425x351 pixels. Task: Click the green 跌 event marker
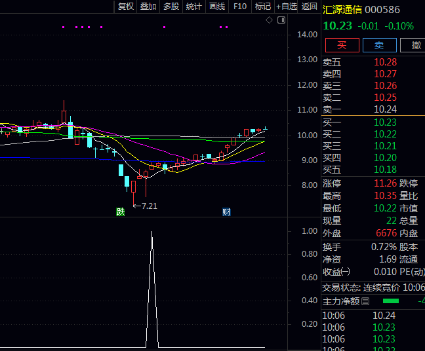coord(121,212)
